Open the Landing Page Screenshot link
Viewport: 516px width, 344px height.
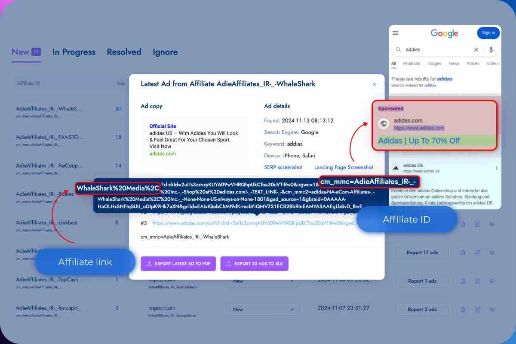344,167
